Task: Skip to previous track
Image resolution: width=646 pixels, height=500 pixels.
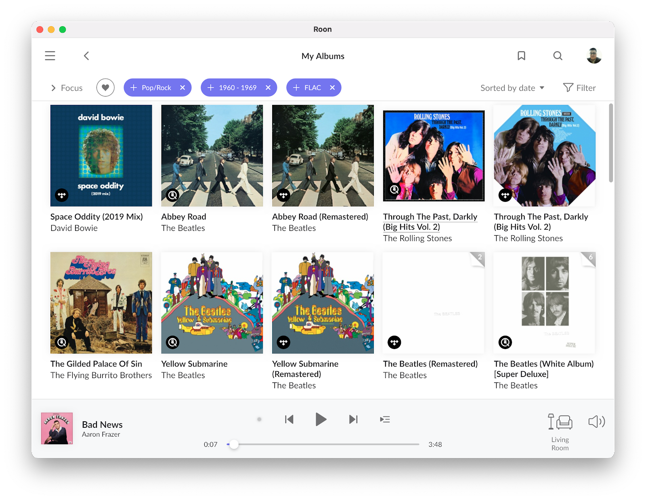Action: [289, 419]
